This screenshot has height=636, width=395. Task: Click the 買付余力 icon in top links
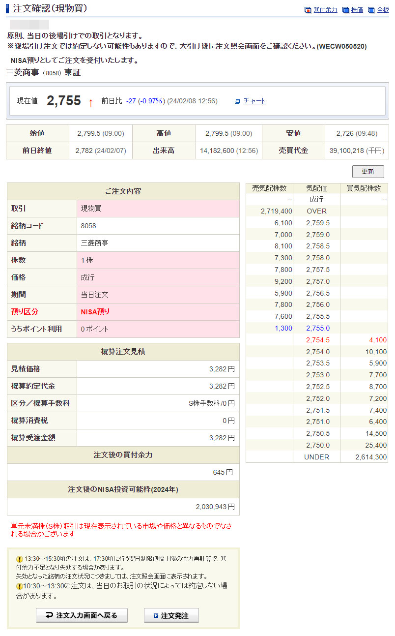coord(308,10)
